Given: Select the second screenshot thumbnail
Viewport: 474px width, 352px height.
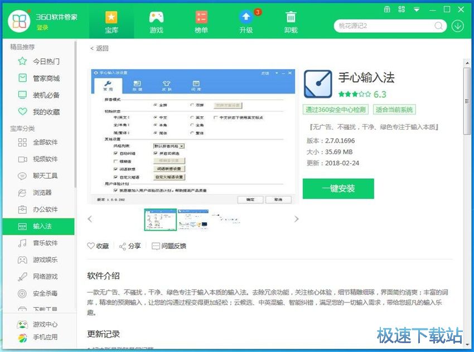Looking at the screenshot, I should tap(193, 219).
